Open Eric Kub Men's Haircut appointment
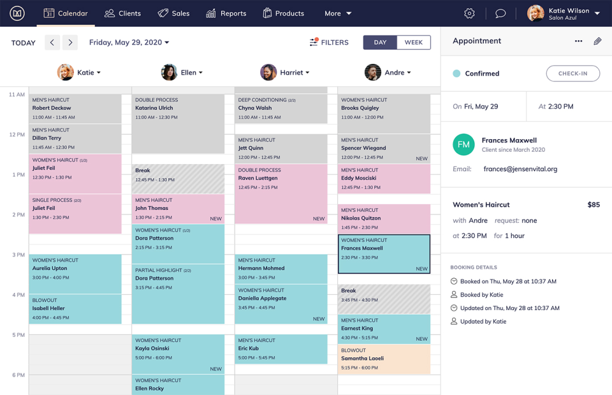The width and height of the screenshot is (612, 395). (281, 349)
